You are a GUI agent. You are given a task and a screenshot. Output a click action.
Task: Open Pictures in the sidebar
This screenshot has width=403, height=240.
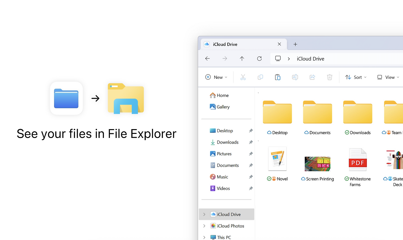(220, 154)
